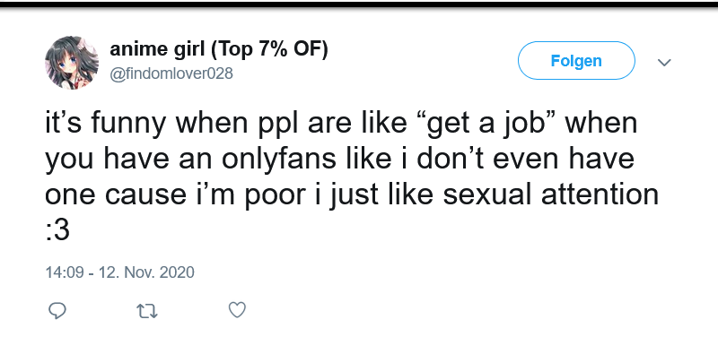This screenshot has height=354, width=718.
Task: Click the second tweet line starting you have
Action: click(x=340, y=160)
